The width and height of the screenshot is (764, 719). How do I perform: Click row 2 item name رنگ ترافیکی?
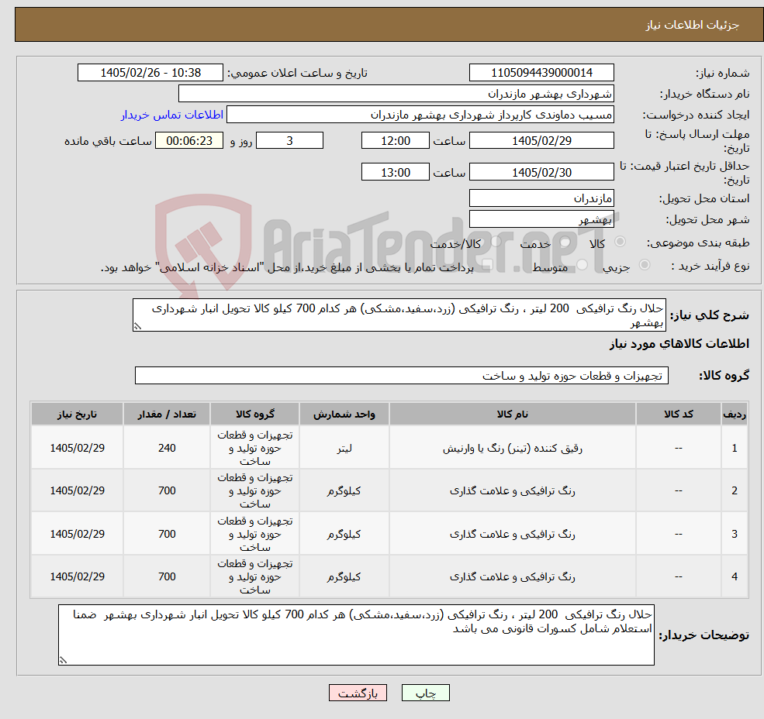(x=512, y=490)
